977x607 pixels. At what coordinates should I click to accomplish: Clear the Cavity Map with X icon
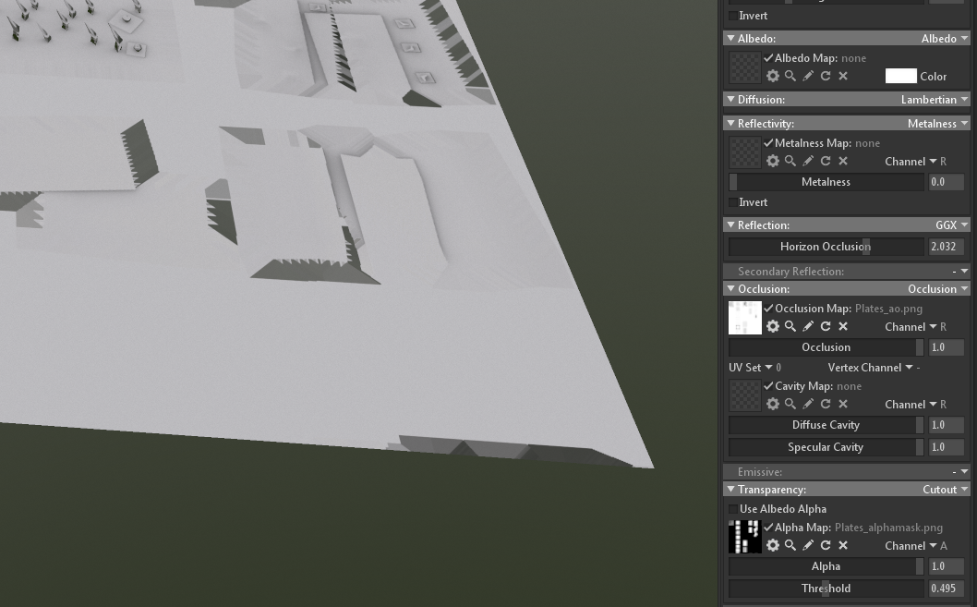click(843, 404)
